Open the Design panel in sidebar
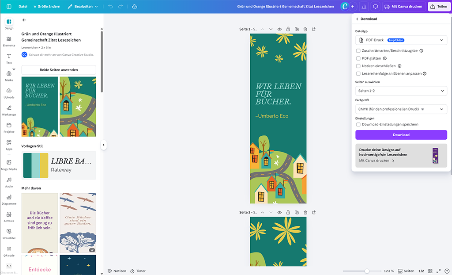 9,24
